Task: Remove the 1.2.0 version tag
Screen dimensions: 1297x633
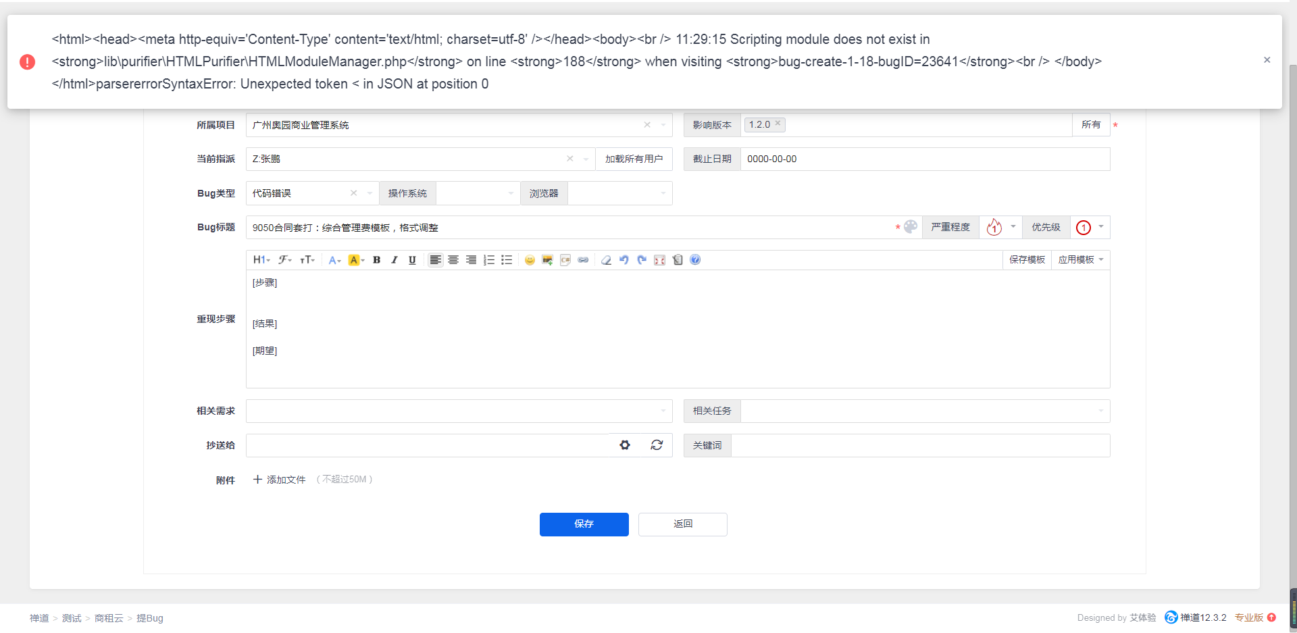Action: [778, 124]
